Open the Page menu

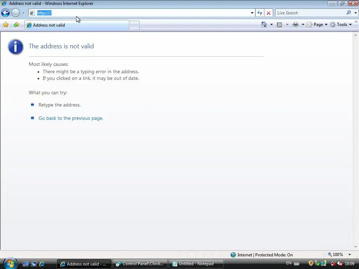317,25
